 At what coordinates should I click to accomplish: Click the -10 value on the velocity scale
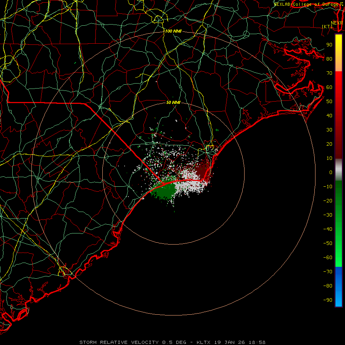[x=328, y=187]
